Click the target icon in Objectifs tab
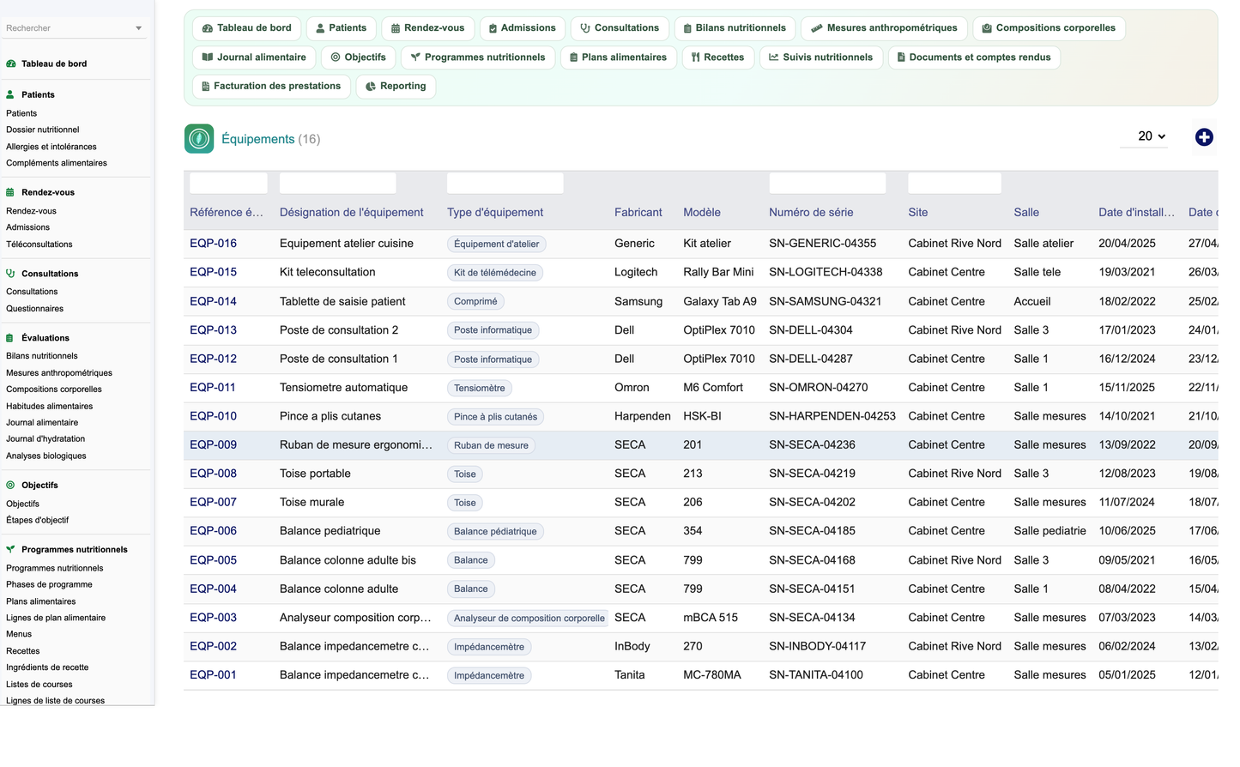This screenshot has width=1240, height=767. [x=336, y=57]
